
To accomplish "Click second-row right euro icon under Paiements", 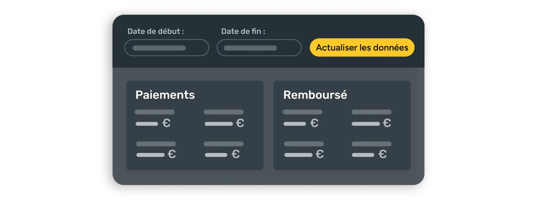I will (236, 154).
